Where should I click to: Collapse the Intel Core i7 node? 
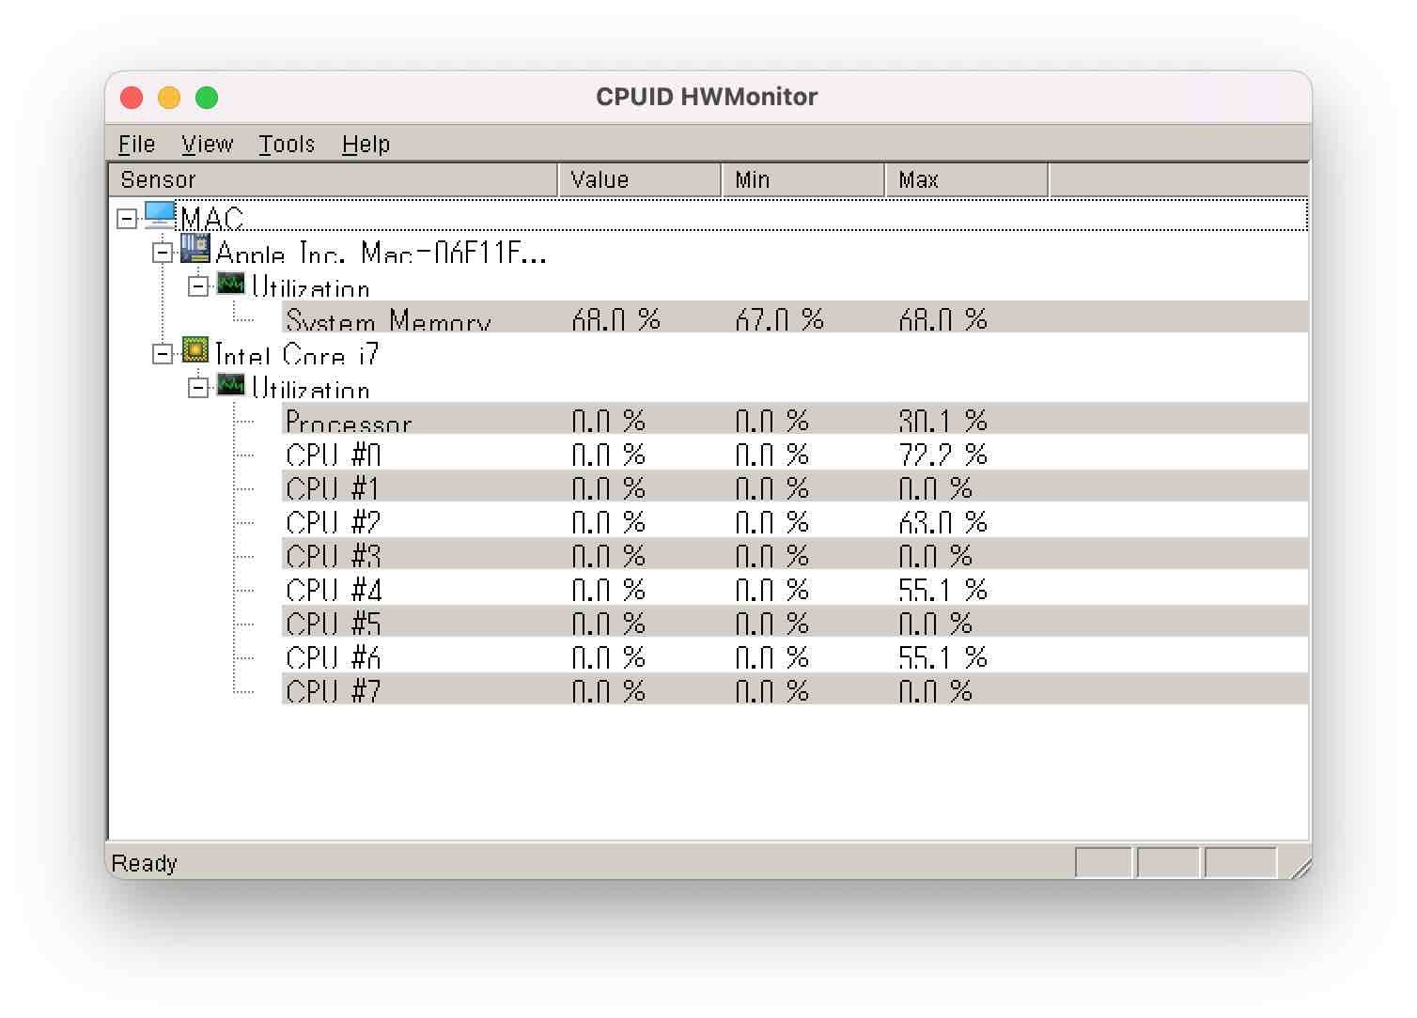[163, 354]
